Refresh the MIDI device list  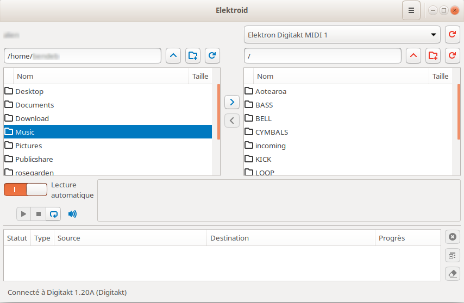click(x=453, y=35)
